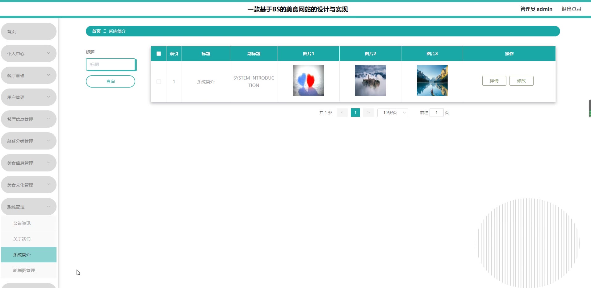Screen dimensions: 591x288
Task: Click the 查询 search button
Action: point(111,81)
